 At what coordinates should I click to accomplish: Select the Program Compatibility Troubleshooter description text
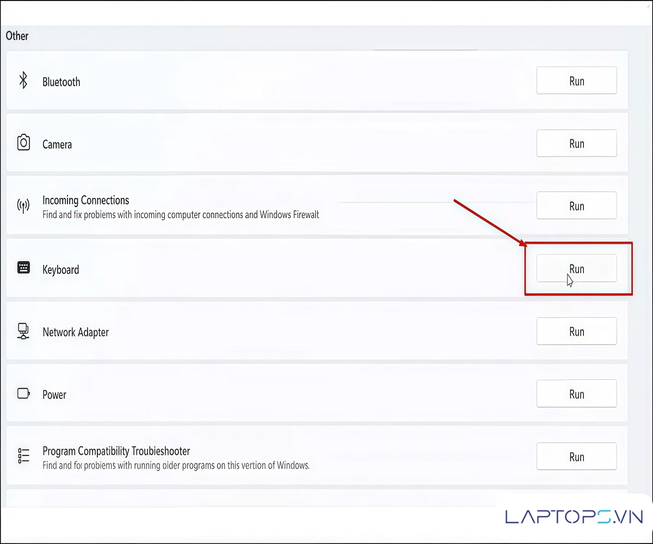(176, 466)
